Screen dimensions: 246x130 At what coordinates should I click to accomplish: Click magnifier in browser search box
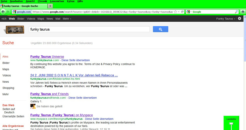(236, 12)
